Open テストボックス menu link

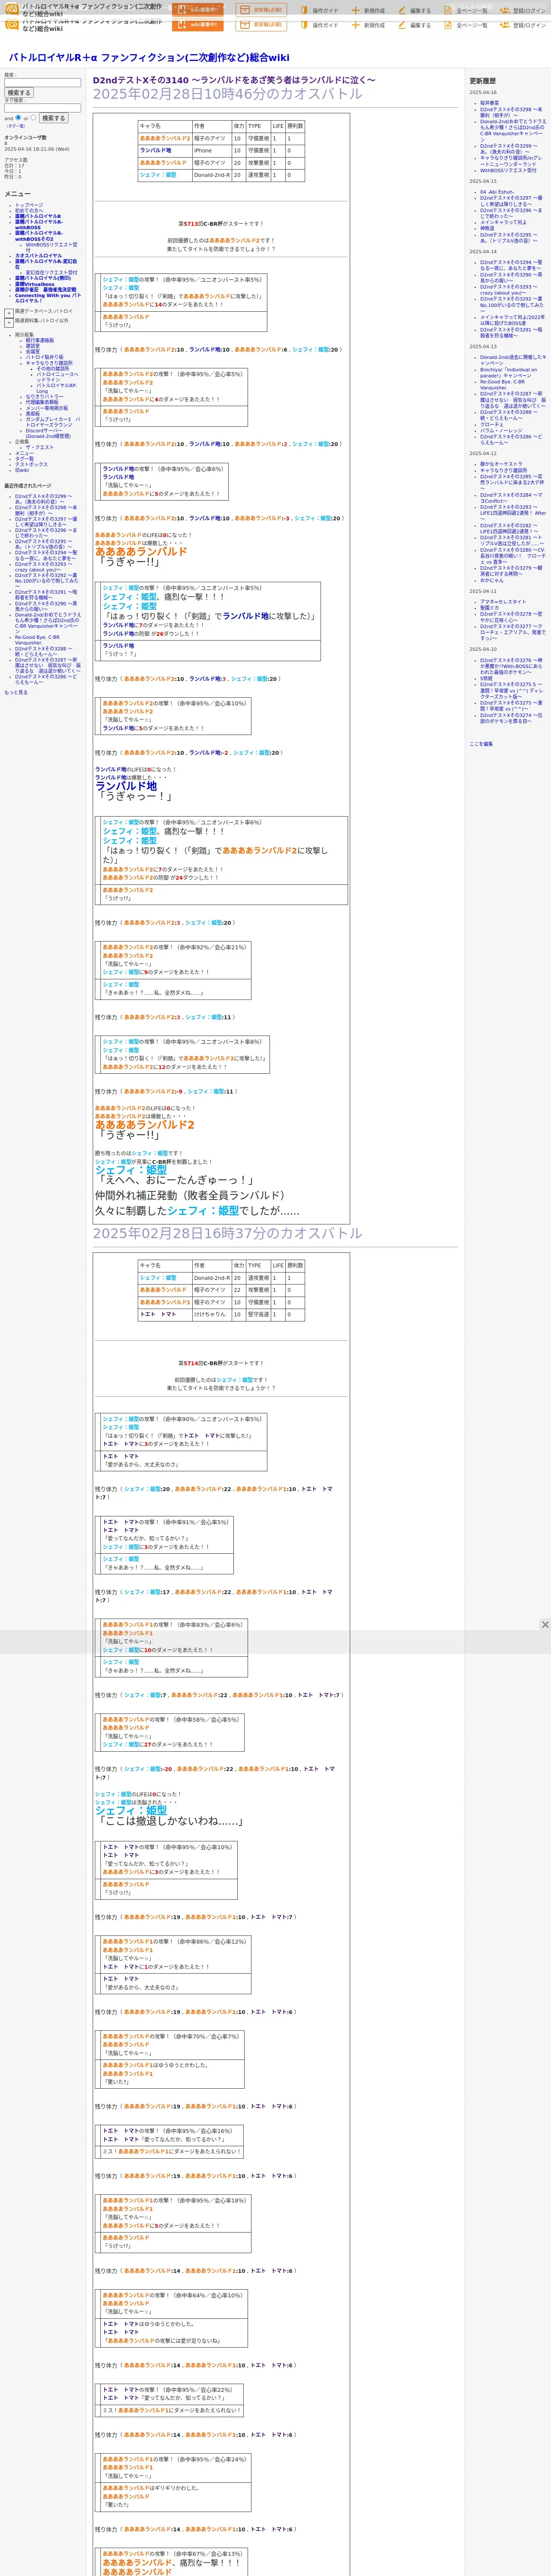pos(31,464)
